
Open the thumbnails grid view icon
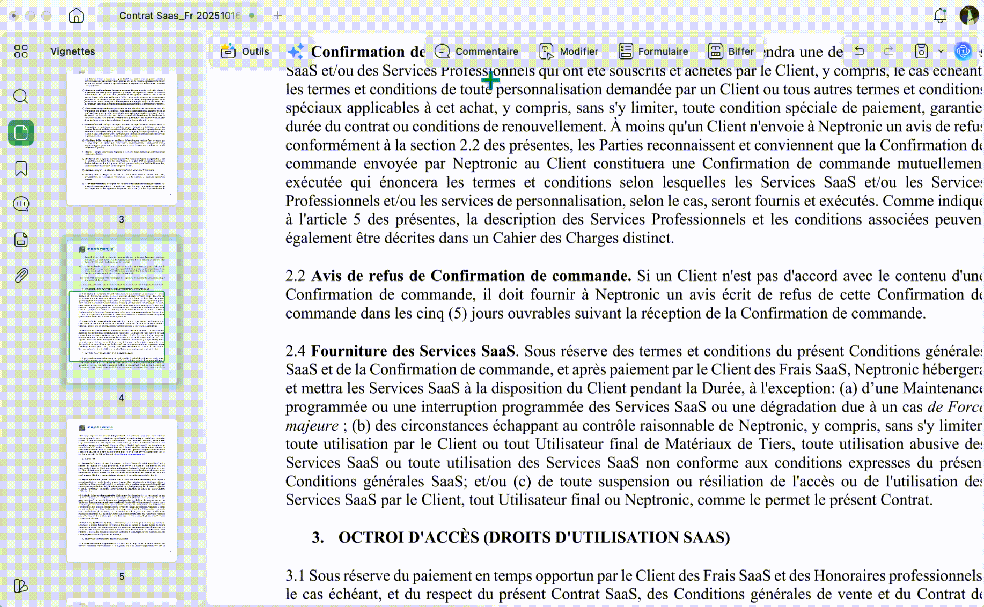pyautogui.click(x=21, y=51)
